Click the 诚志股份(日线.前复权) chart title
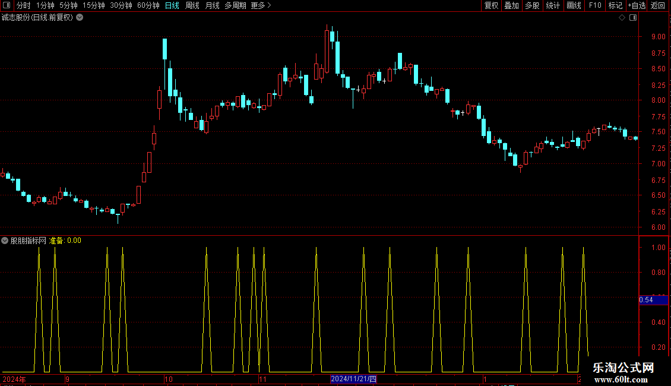 tap(37, 18)
